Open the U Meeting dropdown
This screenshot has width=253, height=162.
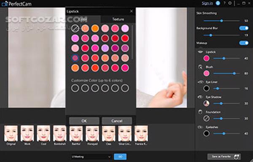pyautogui.click(x=91, y=157)
